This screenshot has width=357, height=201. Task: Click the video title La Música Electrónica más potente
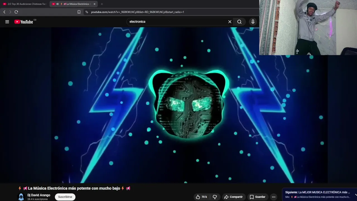tap(74, 188)
